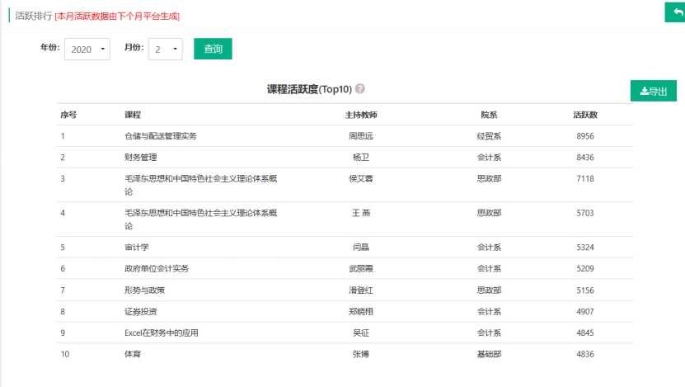Click the 院系 column header
Viewport: 685px width, 387px height.
pos(489,115)
